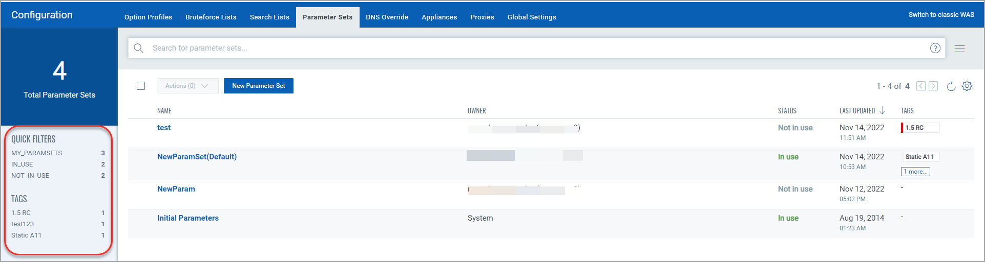Select Parameter Sets tab
The height and width of the screenshot is (262, 985).
[x=327, y=17]
